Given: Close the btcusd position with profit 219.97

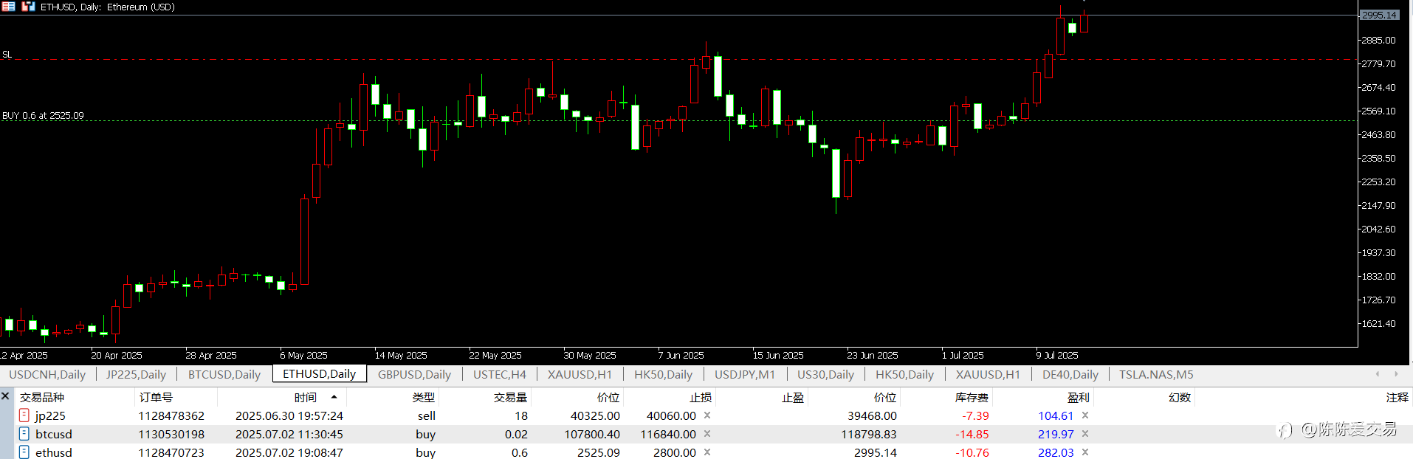Looking at the screenshot, I should pyautogui.click(x=1085, y=434).
